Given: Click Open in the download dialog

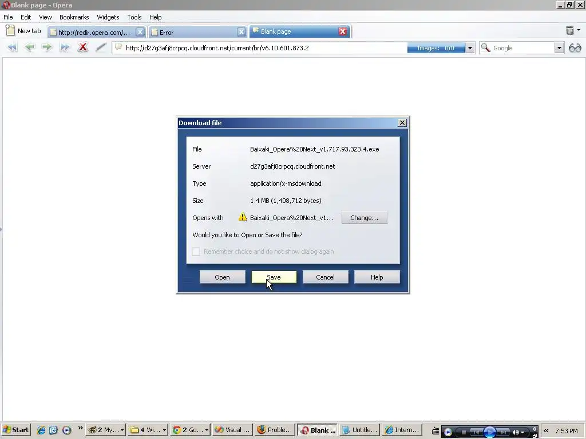Looking at the screenshot, I should pos(223,277).
